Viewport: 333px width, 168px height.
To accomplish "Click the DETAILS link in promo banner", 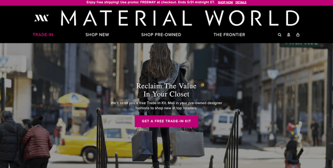I will pyautogui.click(x=241, y=2).
